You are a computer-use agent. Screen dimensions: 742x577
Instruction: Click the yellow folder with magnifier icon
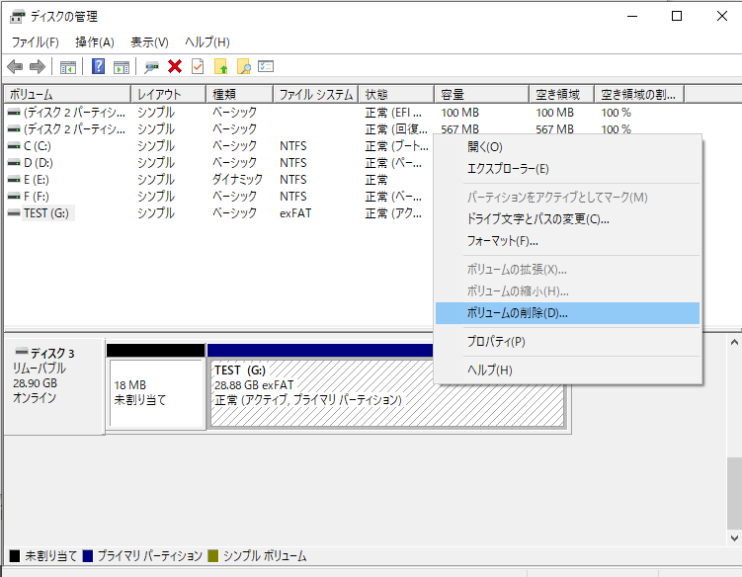point(244,67)
